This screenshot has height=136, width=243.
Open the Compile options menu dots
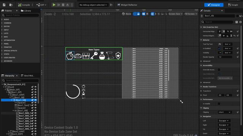(x=32, y=5)
